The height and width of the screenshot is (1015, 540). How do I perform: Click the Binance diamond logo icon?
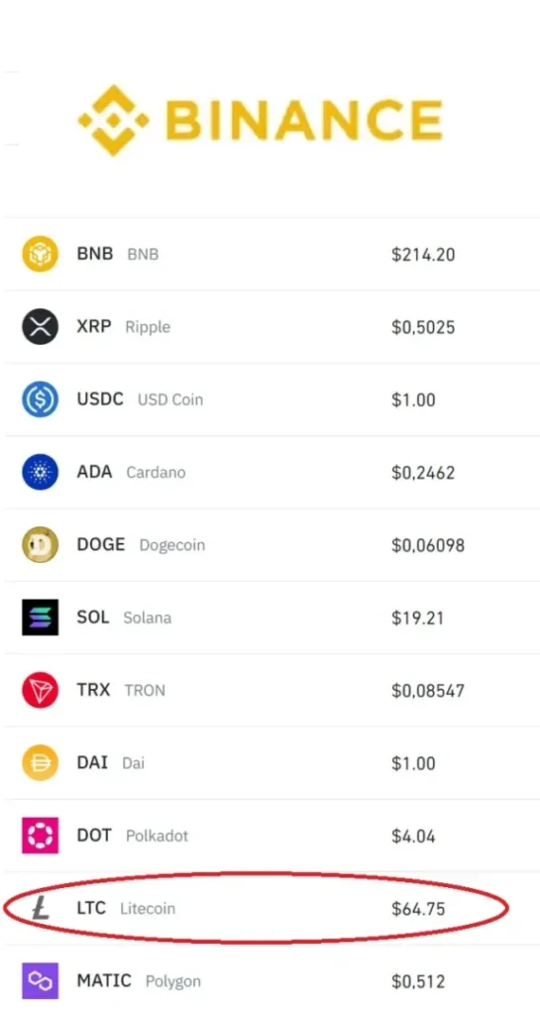coord(113,120)
